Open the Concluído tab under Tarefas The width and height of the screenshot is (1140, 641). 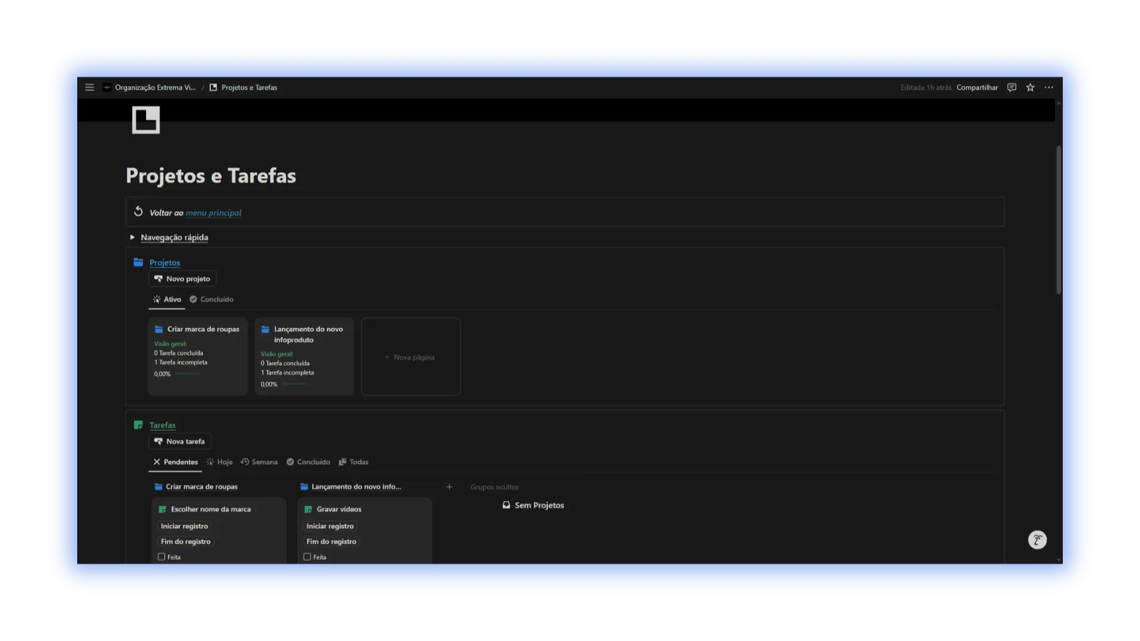click(308, 462)
